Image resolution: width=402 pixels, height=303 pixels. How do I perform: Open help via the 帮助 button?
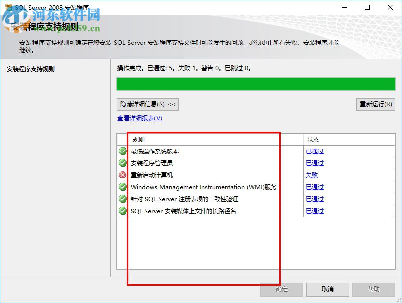pyautogui.click(x=373, y=289)
